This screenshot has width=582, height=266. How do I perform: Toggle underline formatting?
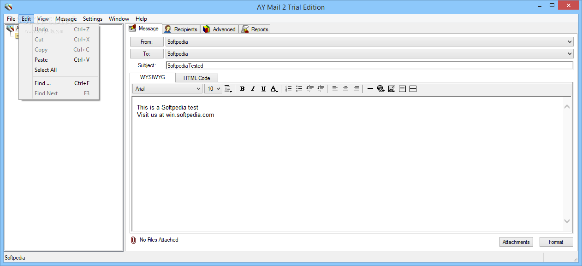point(263,89)
